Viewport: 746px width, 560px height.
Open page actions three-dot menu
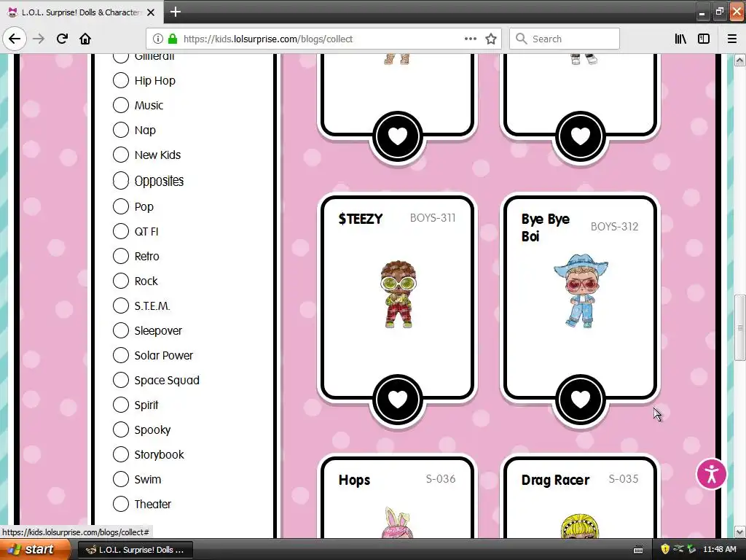point(471,39)
